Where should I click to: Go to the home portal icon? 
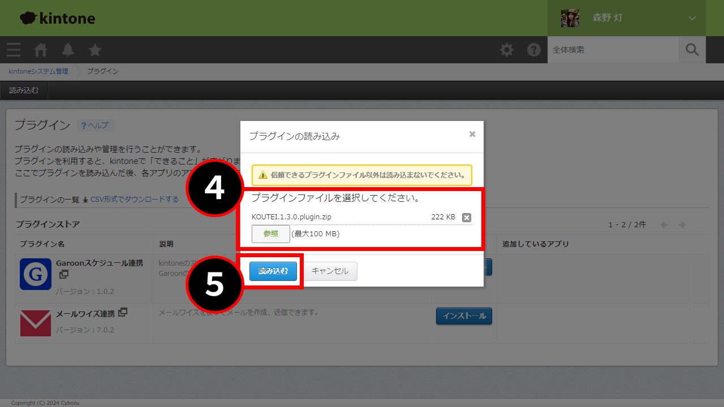41,50
